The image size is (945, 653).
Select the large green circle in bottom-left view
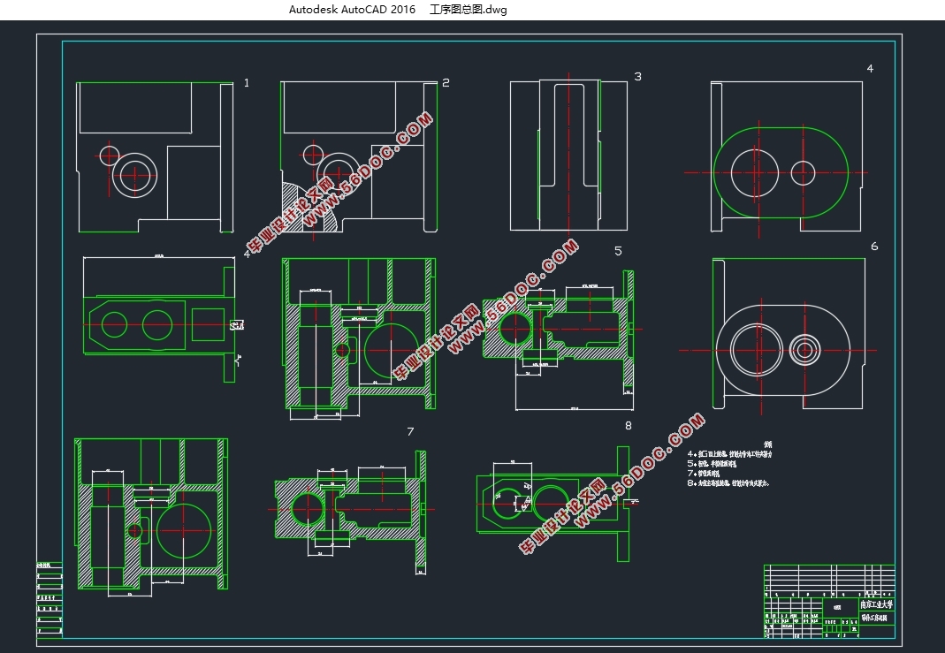coord(184,529)
